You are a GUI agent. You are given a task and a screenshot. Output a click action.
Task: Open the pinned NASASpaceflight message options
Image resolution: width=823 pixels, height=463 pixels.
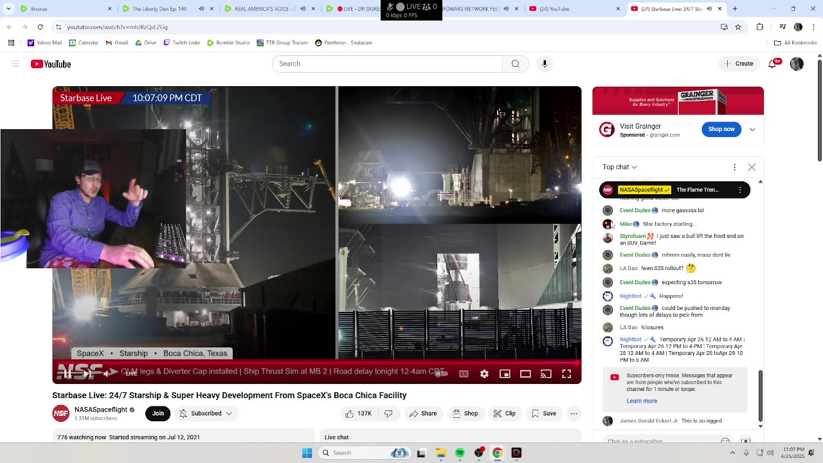[740, 190]
